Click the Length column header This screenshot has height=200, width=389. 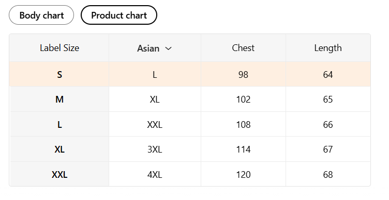[328, 48]
